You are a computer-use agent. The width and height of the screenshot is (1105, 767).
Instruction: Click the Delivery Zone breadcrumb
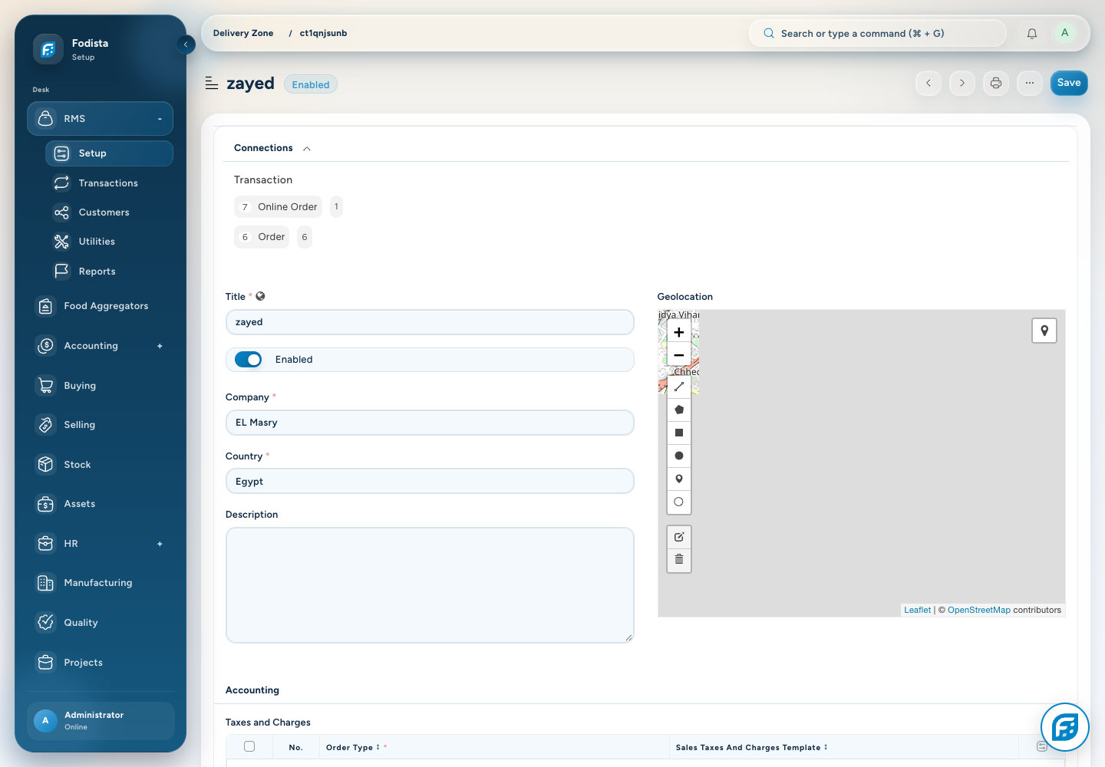[243, 34]
